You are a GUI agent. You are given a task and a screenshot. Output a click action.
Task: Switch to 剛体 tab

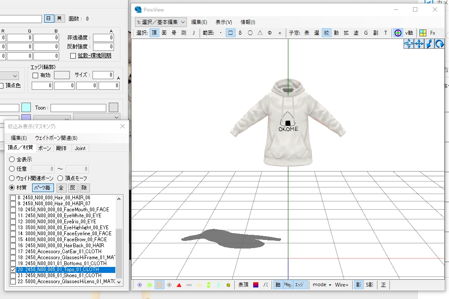[x=61, y=148]
